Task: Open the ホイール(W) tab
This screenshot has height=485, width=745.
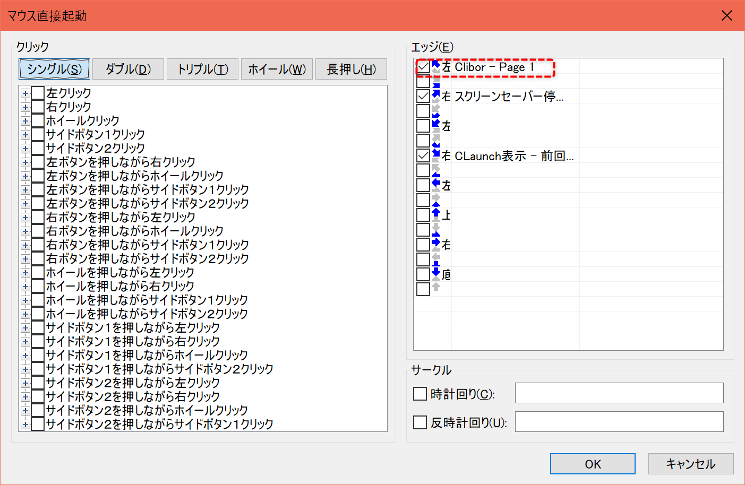Action: pyautogui.click(x=277, y=69)
